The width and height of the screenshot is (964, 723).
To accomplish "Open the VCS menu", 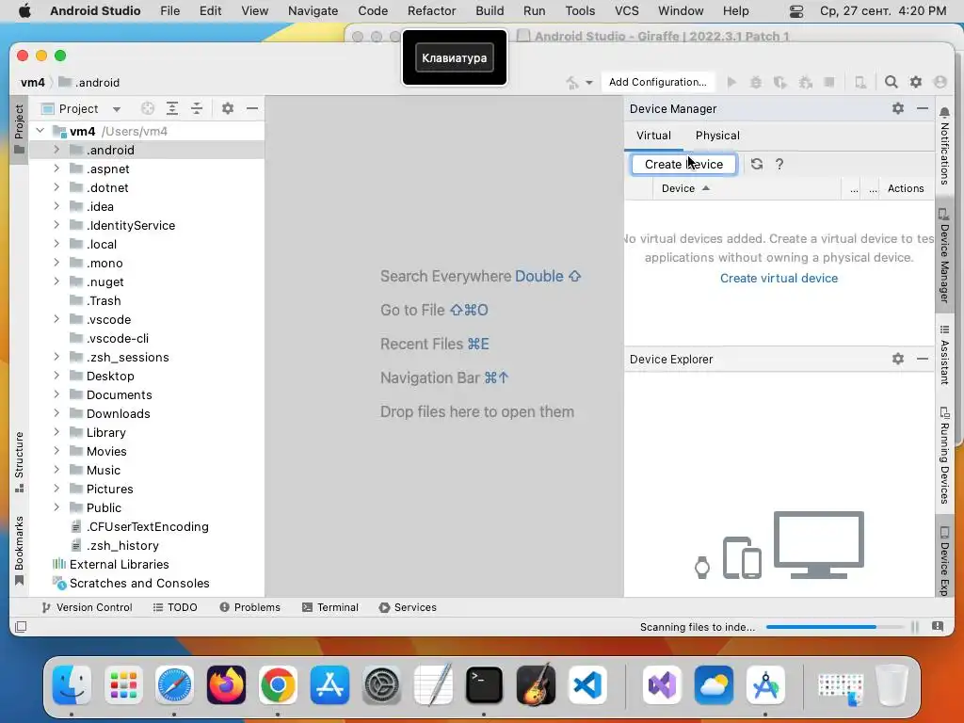I will tap(626, 11).
